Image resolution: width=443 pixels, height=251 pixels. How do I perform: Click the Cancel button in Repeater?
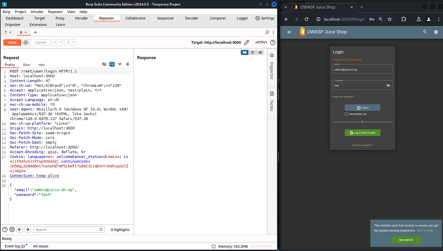(41, 42)
